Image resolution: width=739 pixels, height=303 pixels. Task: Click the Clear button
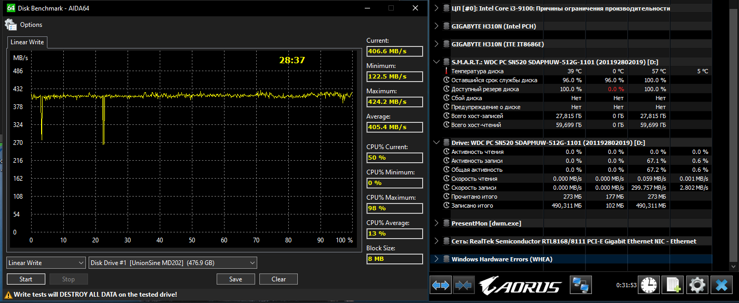coord(279,279)
